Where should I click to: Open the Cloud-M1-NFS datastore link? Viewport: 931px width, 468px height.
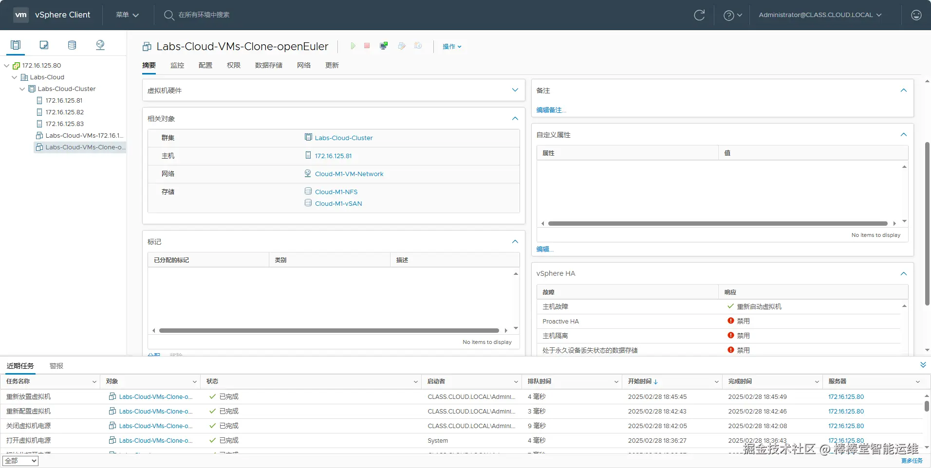[336, 192]
